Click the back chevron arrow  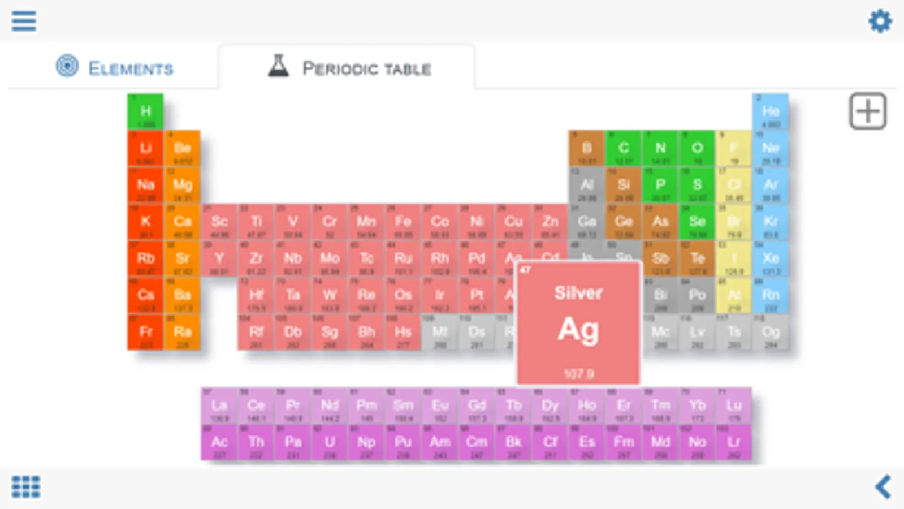(883, 486)
